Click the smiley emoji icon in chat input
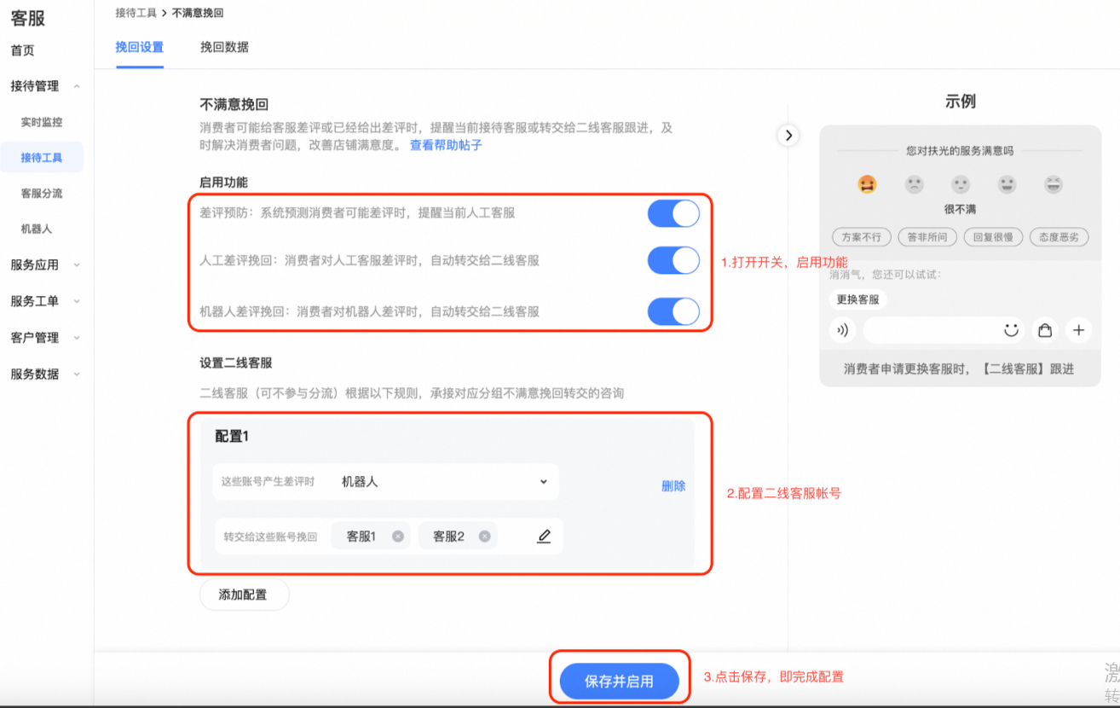This screenshot has height=708, width=1120. (1012, 329)
